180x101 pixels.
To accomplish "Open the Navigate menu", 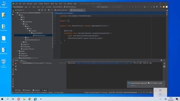I will click(30, 4).
